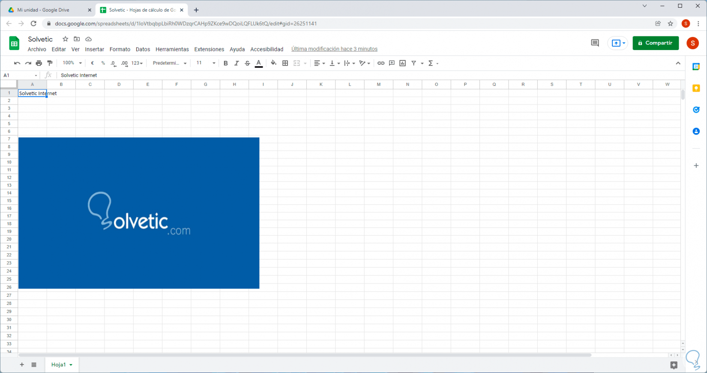Open the Explore button at bottom right
Viewport: 707px width, 373px height.
coord(674,365)
